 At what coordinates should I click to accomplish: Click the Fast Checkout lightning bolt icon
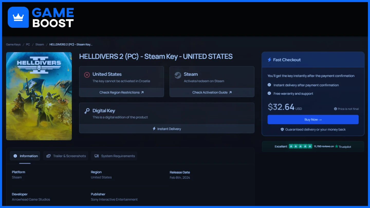point(269,60)
